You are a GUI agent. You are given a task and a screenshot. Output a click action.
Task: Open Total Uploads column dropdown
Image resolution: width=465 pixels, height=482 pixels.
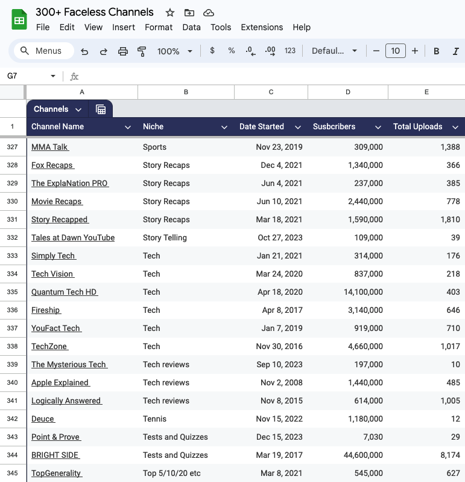[455, 127]
